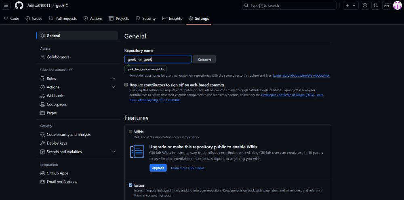Screen dimensions: 404x200
Task: Click the Actions sidebar play icon
Action: (x=42, y=87)
